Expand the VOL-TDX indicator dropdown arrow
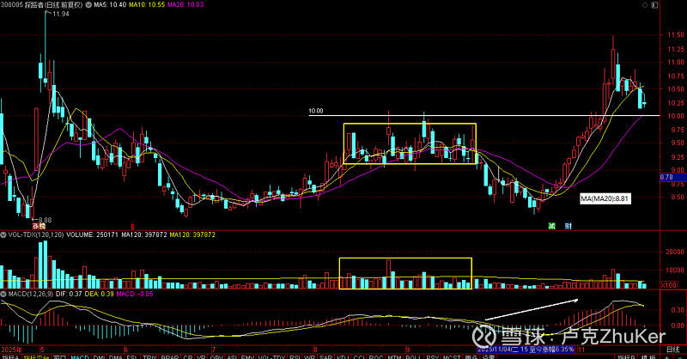Image resolution: width=687 pixels, height=359 pixels. pos(4,235)
